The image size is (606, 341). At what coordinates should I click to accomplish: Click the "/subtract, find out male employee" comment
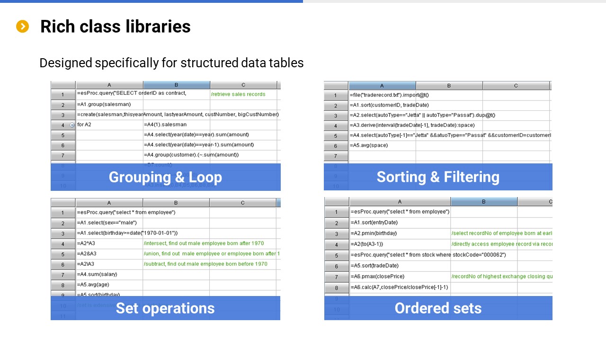coord(206,264)
